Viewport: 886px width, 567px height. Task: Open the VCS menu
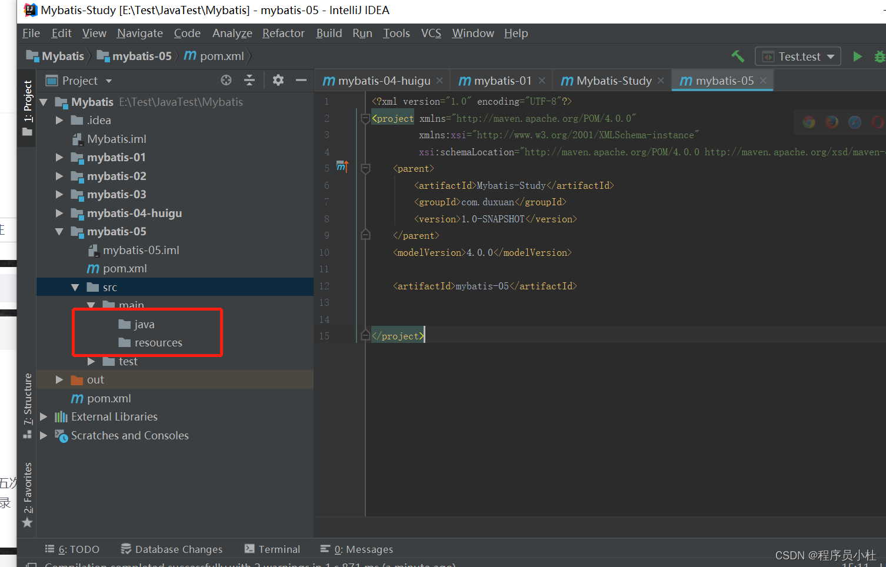tap(431, 33)
